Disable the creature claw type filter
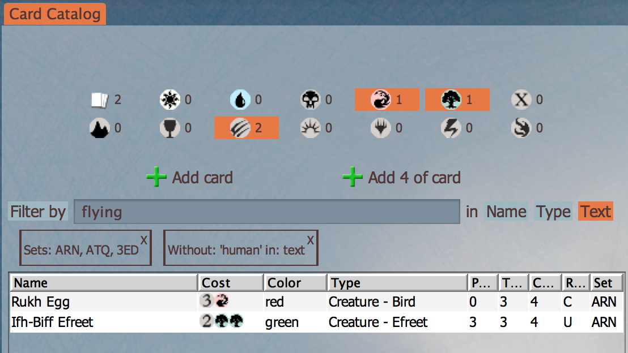Screen dimensions: 628x353 coord(246,128)
